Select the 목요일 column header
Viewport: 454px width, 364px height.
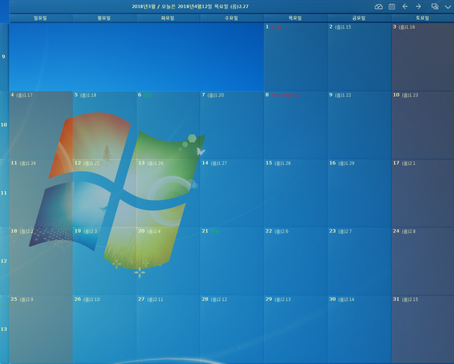295,18
